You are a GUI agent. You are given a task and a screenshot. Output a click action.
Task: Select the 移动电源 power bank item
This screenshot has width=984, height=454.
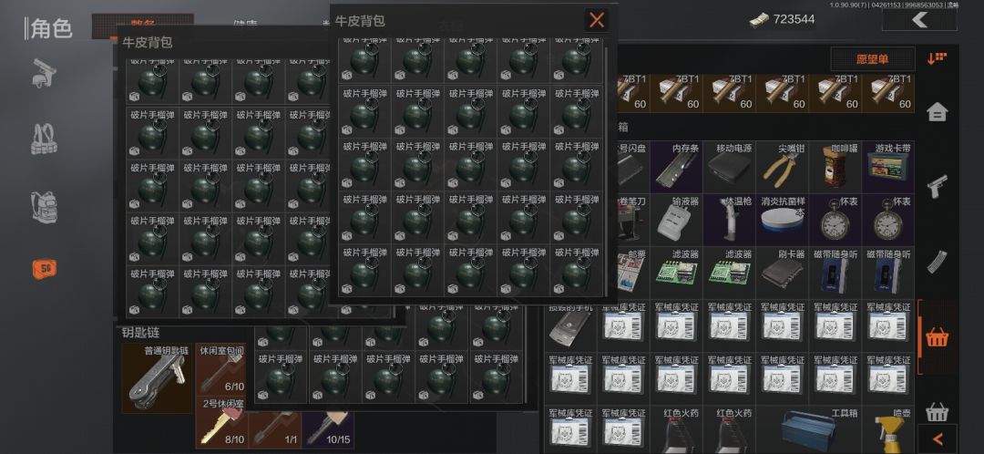[x=729, y=167]
